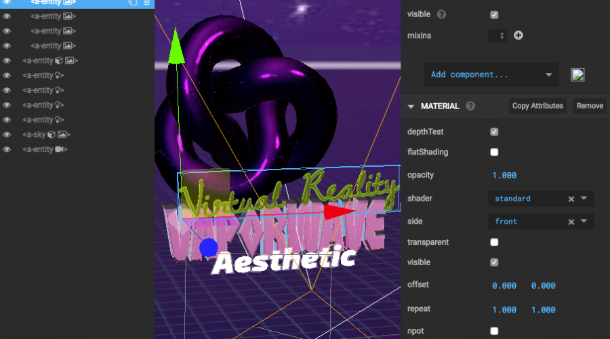
Task: Clear the shader value with its X icon
Action: click(x=571, y=199)
